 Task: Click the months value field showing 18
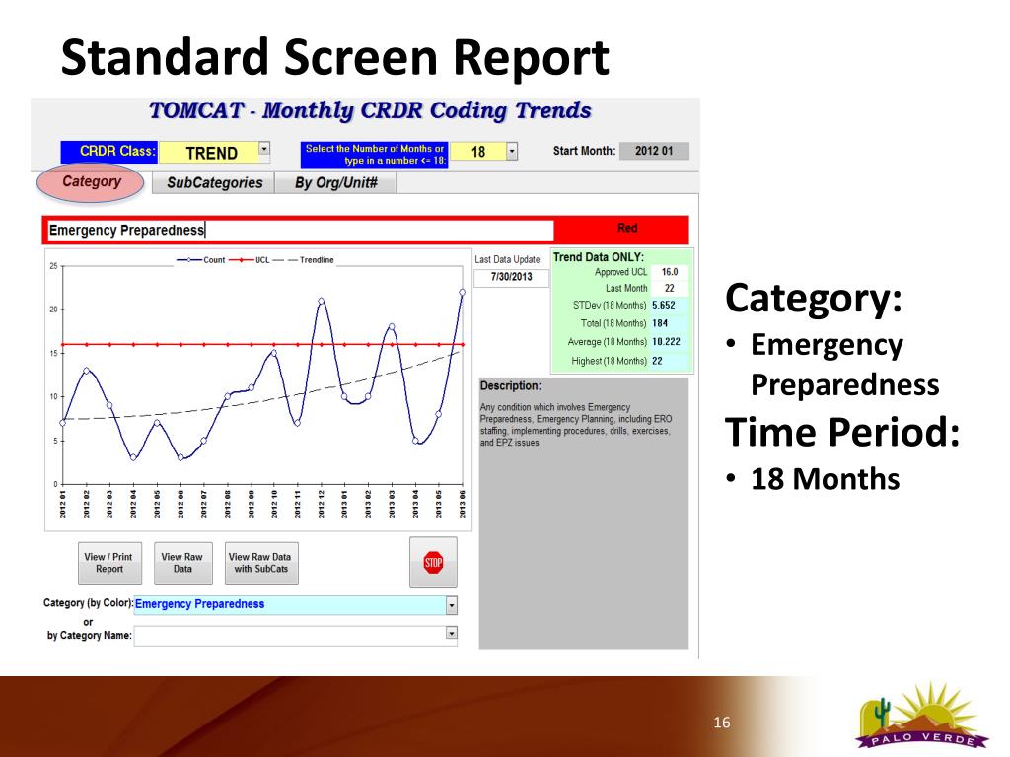tap(478, 152)
